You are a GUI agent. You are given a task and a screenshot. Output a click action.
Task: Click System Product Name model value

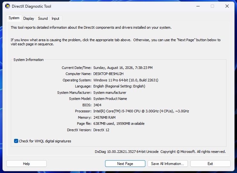[x=110, y=99]
